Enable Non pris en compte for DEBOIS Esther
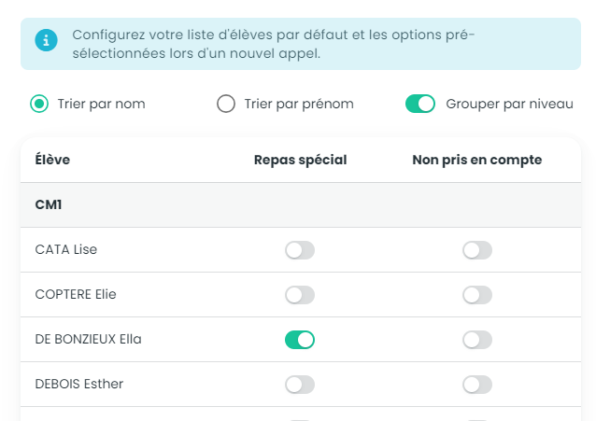 (477, 385)
